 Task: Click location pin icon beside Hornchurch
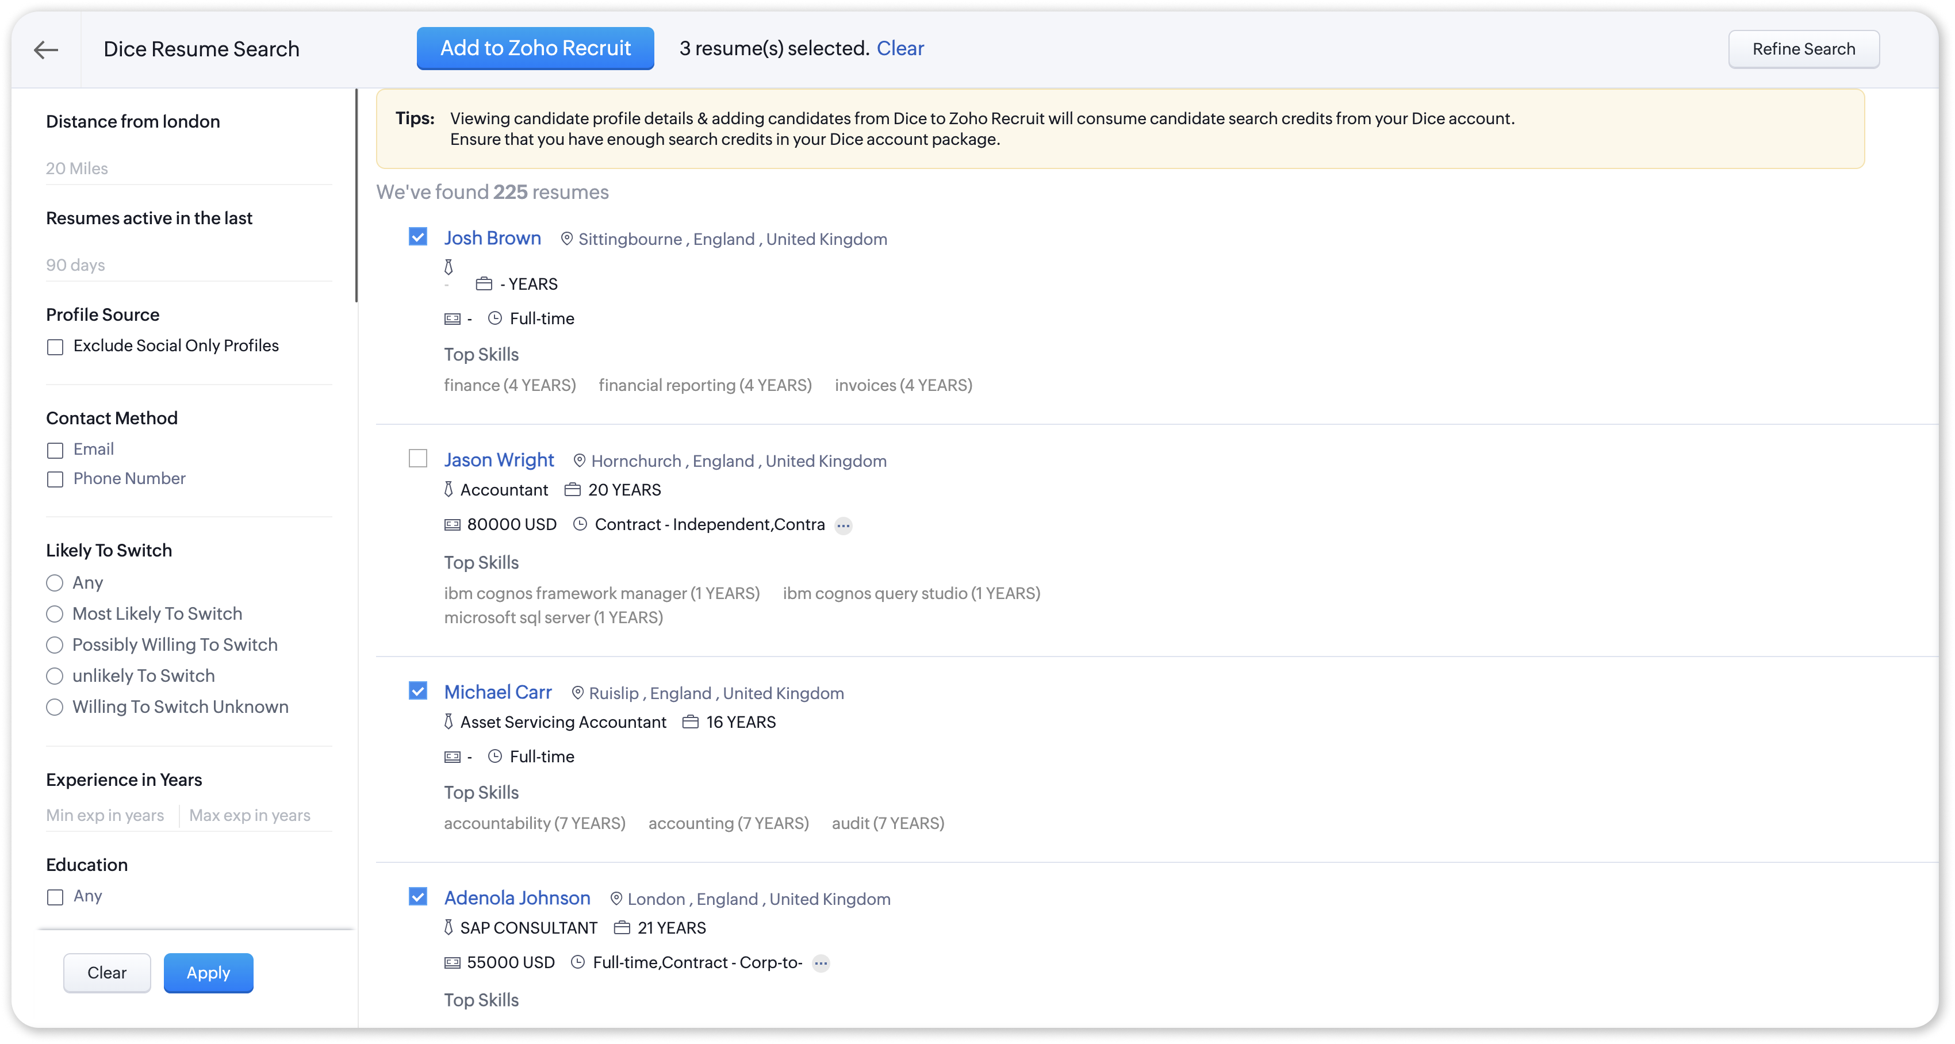pos(579,460)
